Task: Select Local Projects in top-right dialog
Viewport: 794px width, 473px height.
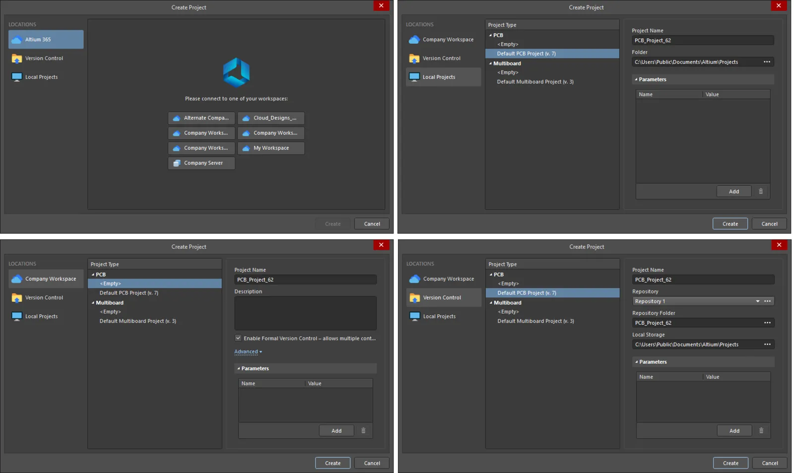Action: pos(443,77)
